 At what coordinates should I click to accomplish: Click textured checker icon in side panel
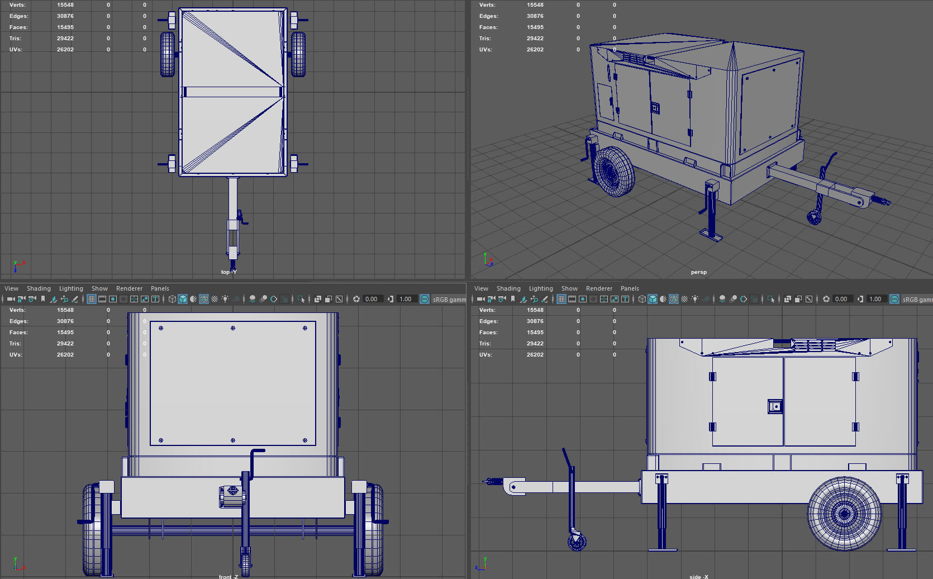tap(684, 299)
